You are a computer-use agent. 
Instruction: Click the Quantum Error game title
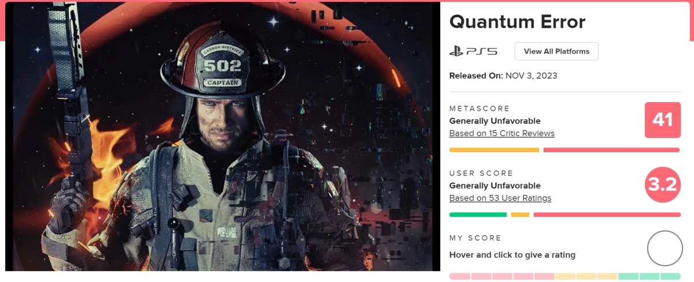coord(517,22)
